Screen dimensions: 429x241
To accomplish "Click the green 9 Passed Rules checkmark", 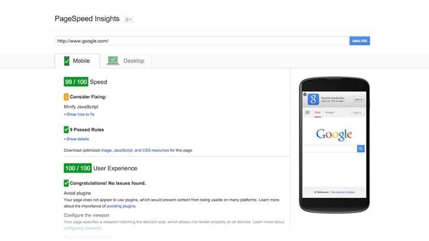I will pos(66,129).
